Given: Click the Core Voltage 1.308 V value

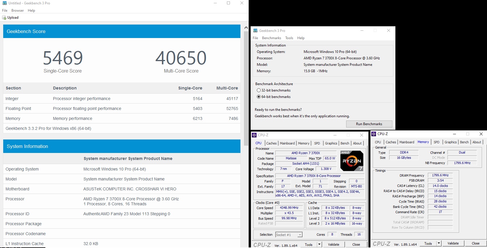Looking at the screenshot, I should click(326, 169).
